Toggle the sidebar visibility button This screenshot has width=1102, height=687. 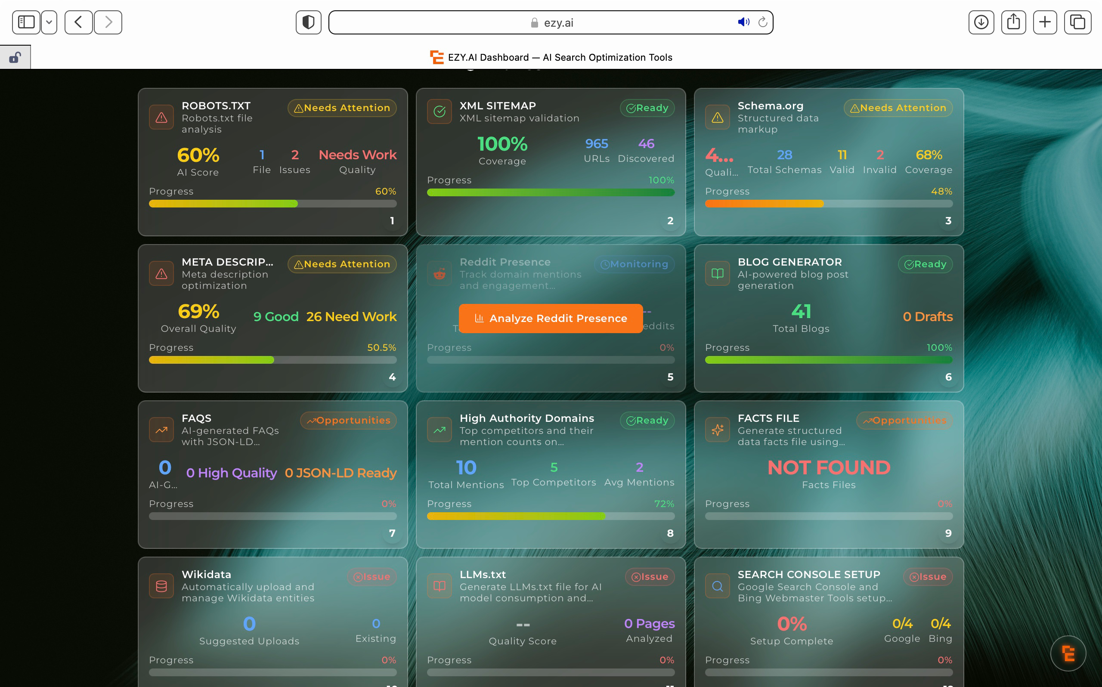[26, 22]
